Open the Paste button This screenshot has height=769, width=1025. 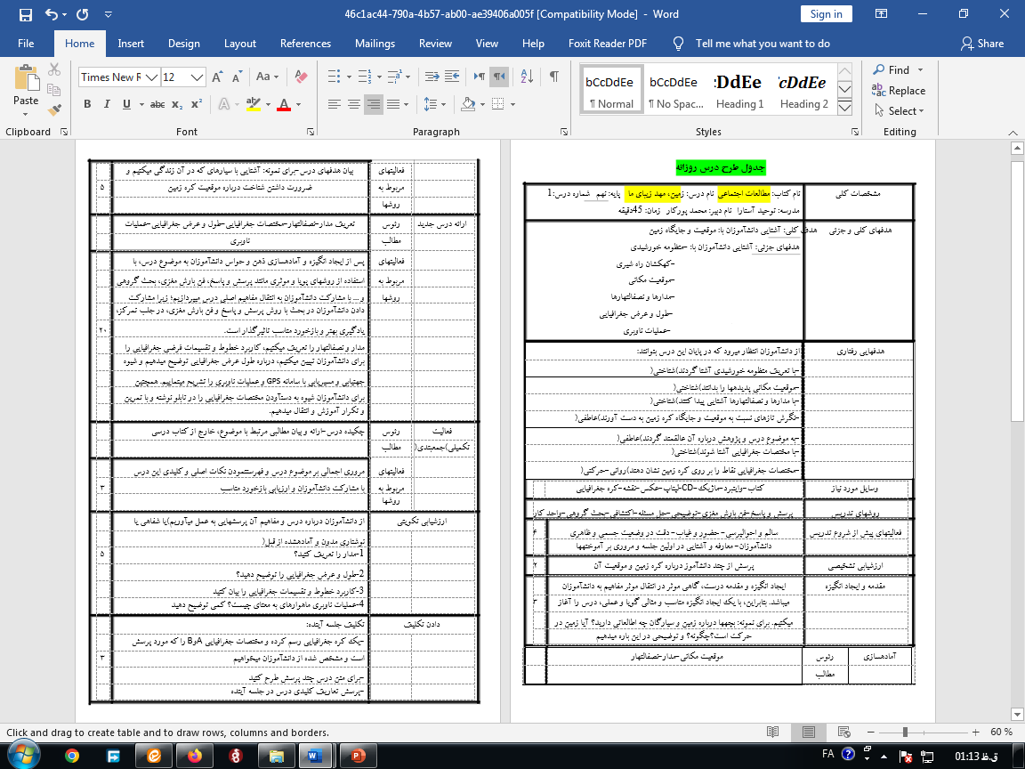click(x=26, y=90)
